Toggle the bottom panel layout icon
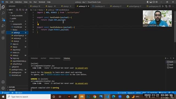This screenshot has height=99, width=176. [x=151, y=2]
